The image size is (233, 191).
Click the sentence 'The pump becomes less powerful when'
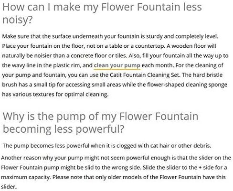tap(107, 146)
